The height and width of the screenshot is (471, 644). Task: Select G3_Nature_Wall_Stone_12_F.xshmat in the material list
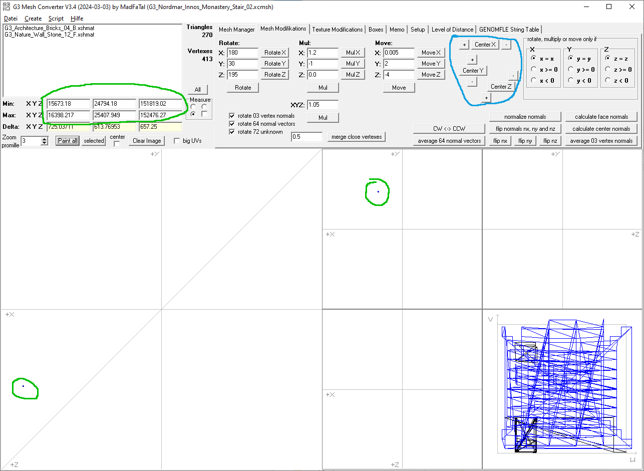pyautogui.click(x=49, y=35)
